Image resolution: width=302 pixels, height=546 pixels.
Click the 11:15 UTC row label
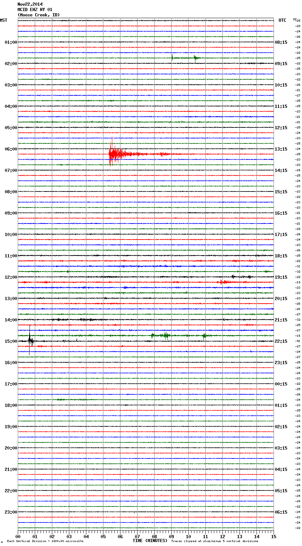click(281, 106)
